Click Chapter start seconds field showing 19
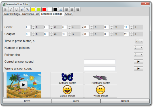The height and width of the screenshot is (107, 153). [64, 34]
